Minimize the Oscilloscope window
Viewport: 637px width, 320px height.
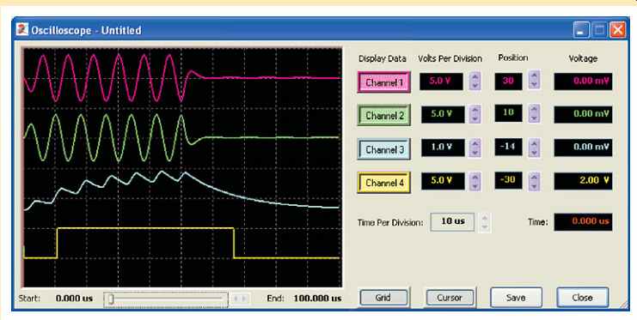pos(581,31)
